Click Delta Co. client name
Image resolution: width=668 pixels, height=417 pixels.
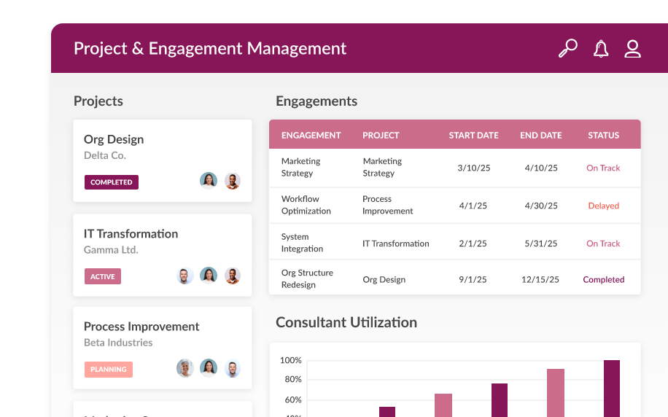coord(105,155)
